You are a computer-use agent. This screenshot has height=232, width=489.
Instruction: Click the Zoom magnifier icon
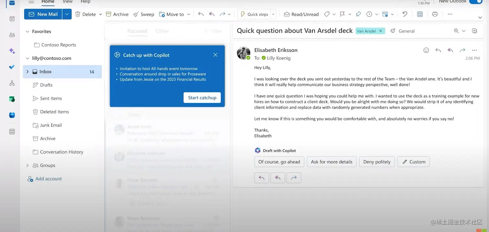[456, 31]
